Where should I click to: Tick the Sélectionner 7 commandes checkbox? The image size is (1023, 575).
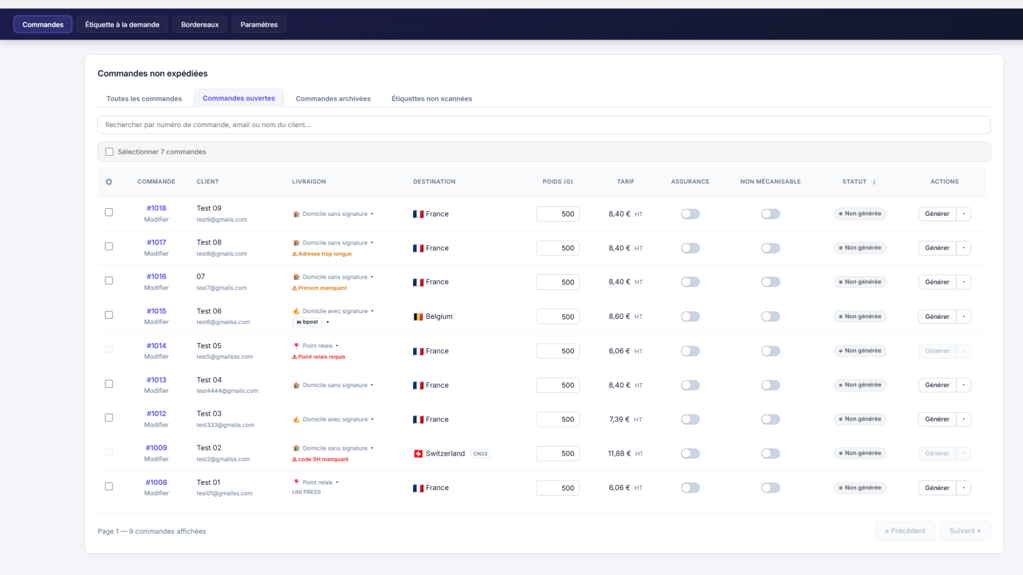pyautogui.click(x=109, y=152)
